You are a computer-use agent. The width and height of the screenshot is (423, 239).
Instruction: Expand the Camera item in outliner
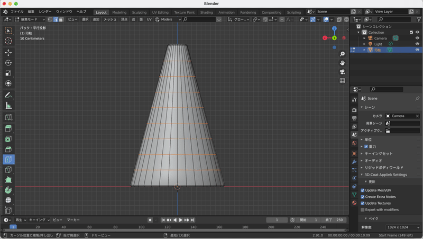coord(364,38)
